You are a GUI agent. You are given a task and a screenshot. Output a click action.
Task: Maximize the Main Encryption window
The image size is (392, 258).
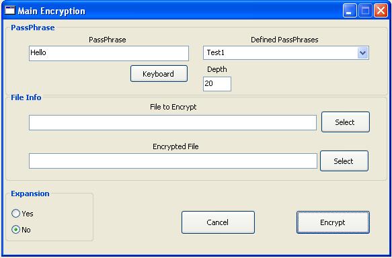tap(365, 11)
